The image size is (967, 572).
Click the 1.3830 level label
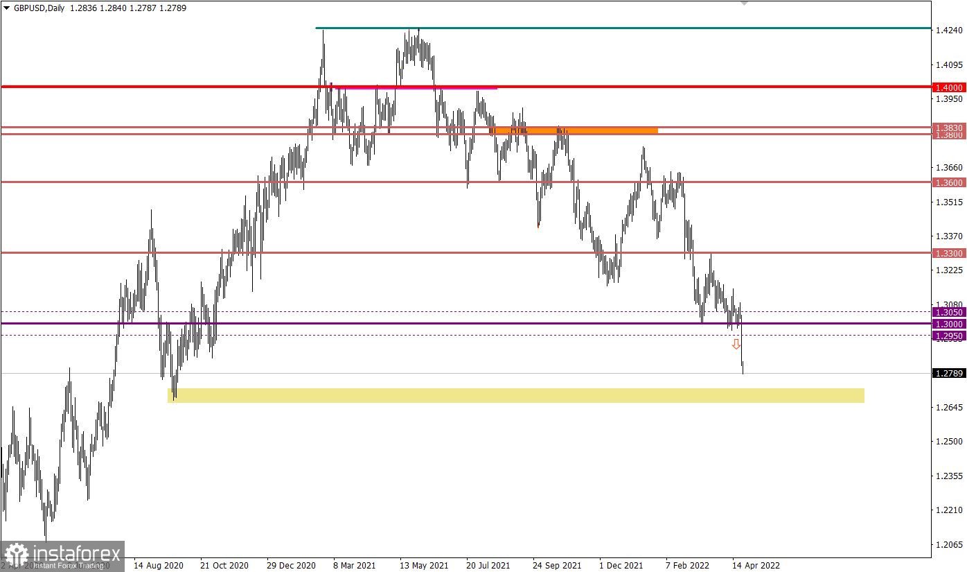point(949,128)
